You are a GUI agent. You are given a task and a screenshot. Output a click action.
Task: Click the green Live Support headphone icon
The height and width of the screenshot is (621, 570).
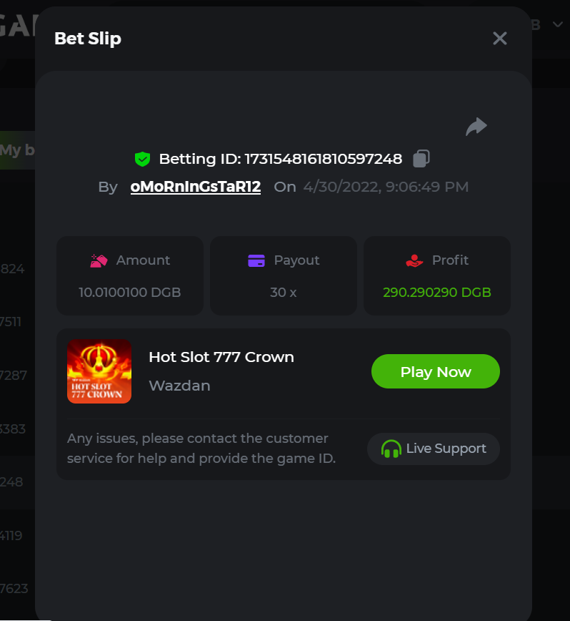391,449
